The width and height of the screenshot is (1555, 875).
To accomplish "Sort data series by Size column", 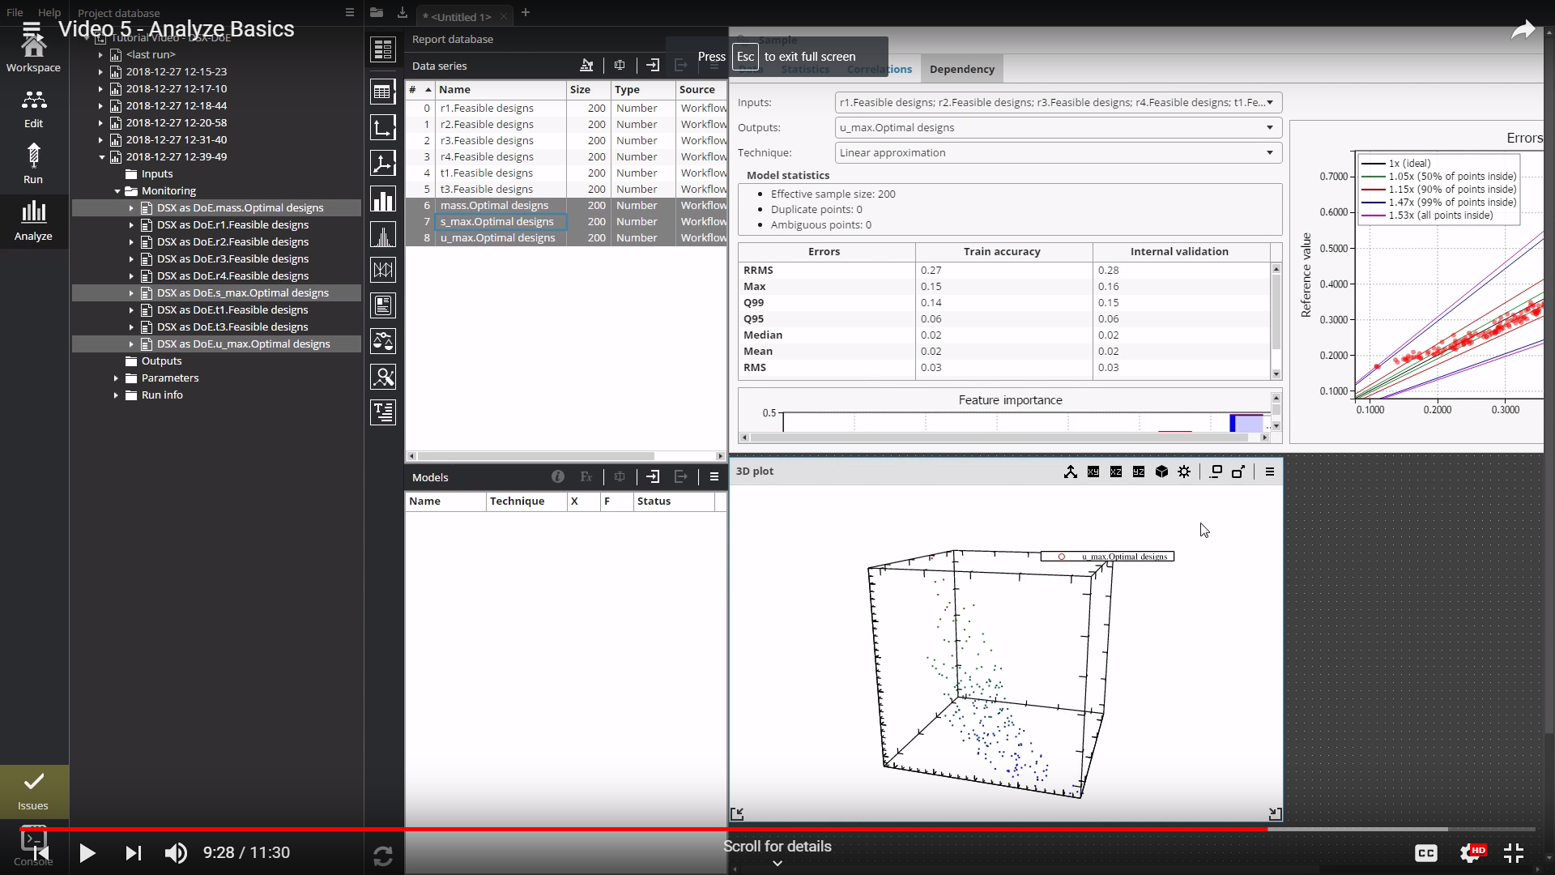I will coord(588,89).
